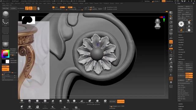
Task: Click the Frame icon on right shelf
Action: (x=171, y=55)
